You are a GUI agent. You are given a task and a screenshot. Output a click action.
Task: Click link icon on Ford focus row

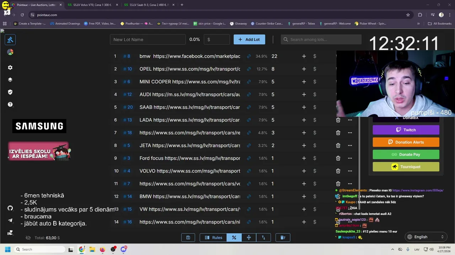tap(249, 158)
